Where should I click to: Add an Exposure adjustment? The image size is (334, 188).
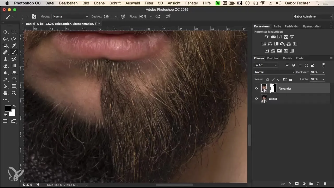pos(286,37)
